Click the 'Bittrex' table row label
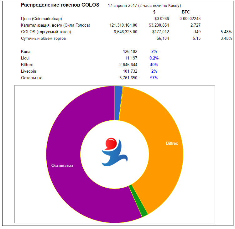This screenshot has height=229, width=235. tap(27, 65)
